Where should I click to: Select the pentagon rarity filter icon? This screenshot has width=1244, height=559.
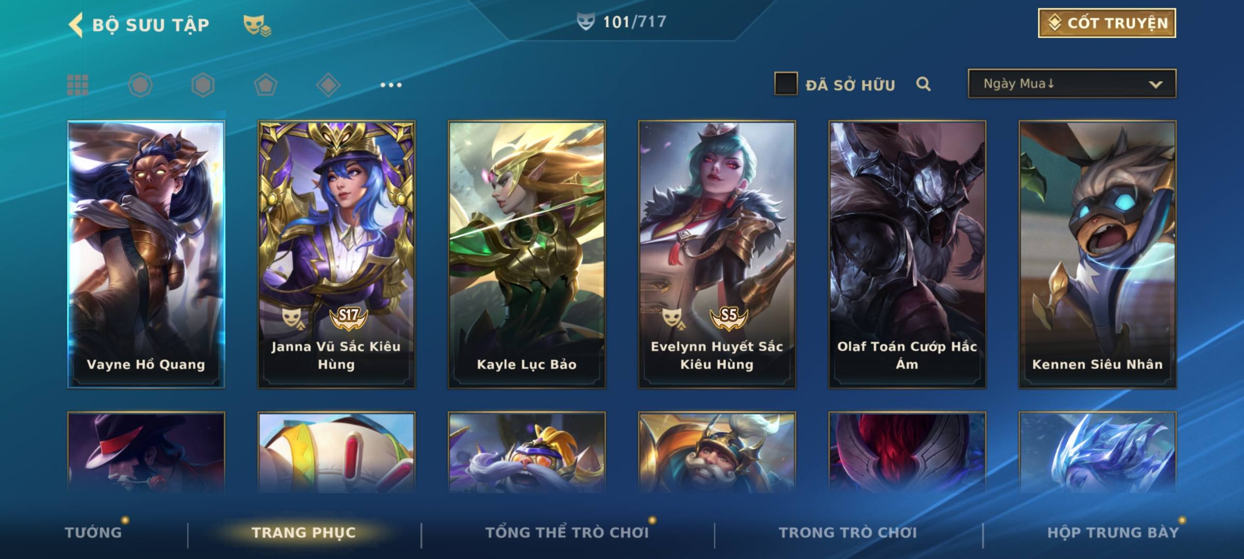click(265, 85)
